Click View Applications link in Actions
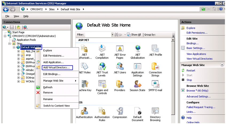Image resolution: width=226 pixels, height=124 pixels. [196, 54]
